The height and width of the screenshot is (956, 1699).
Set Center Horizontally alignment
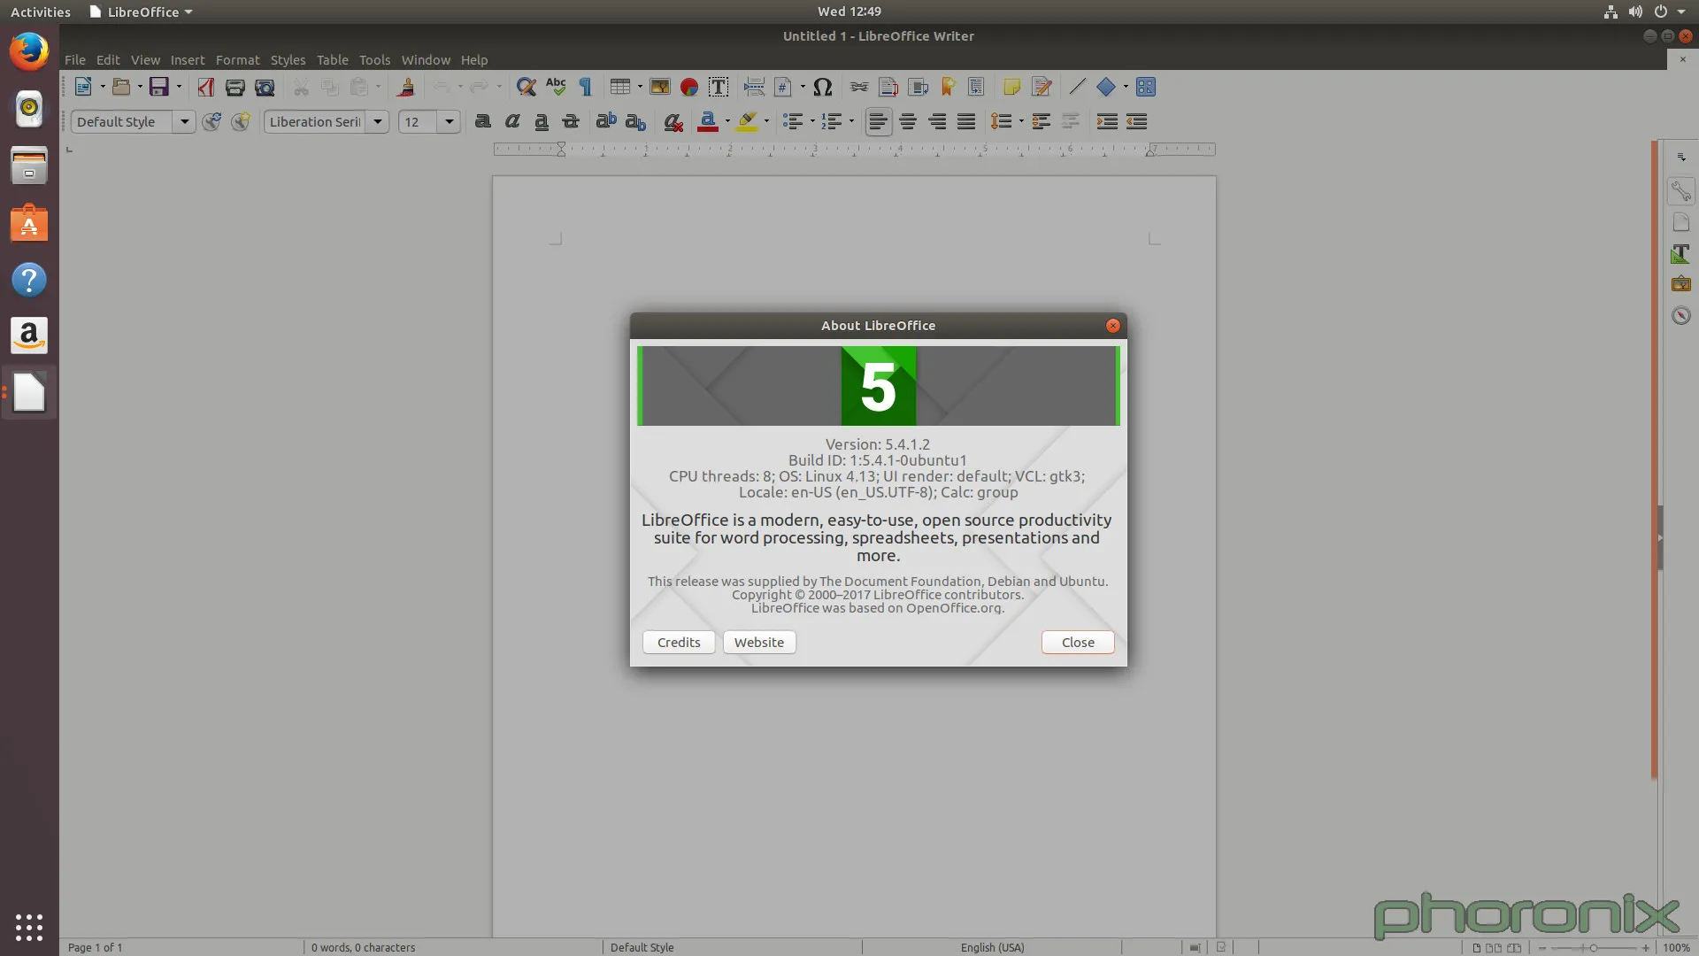pos(908,121)
